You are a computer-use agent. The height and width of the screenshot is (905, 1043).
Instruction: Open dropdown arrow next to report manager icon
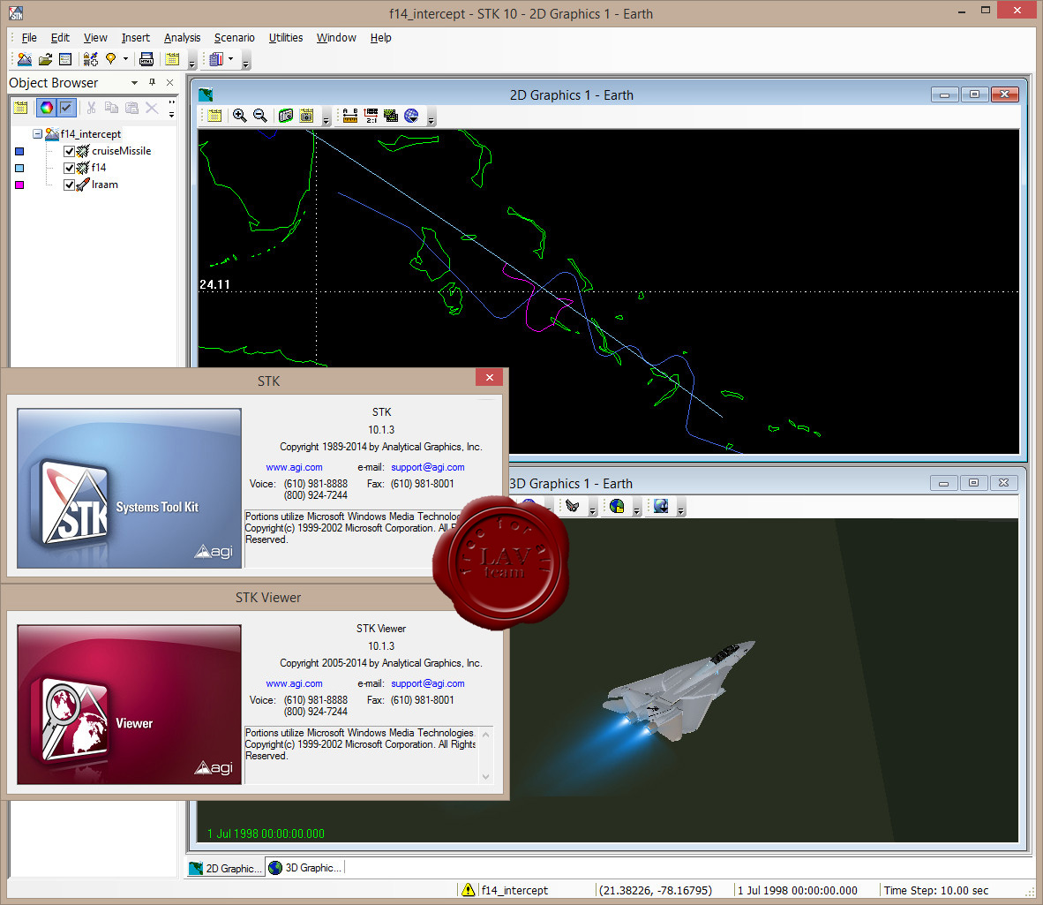[x=231, y=59]
